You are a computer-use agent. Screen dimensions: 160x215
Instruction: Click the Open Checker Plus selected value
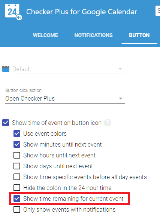(x=30, y=98)
